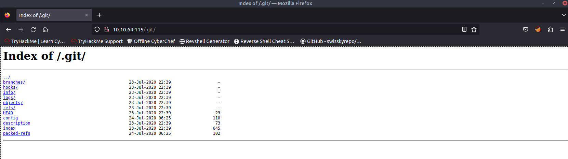568x159 pixels.
Task: Open TryHackMe Learn Cyber bookmark
Action: click(35, 41)
